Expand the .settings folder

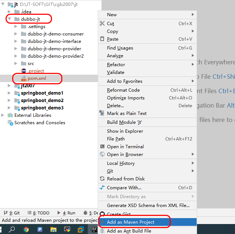tap(16, 27)
